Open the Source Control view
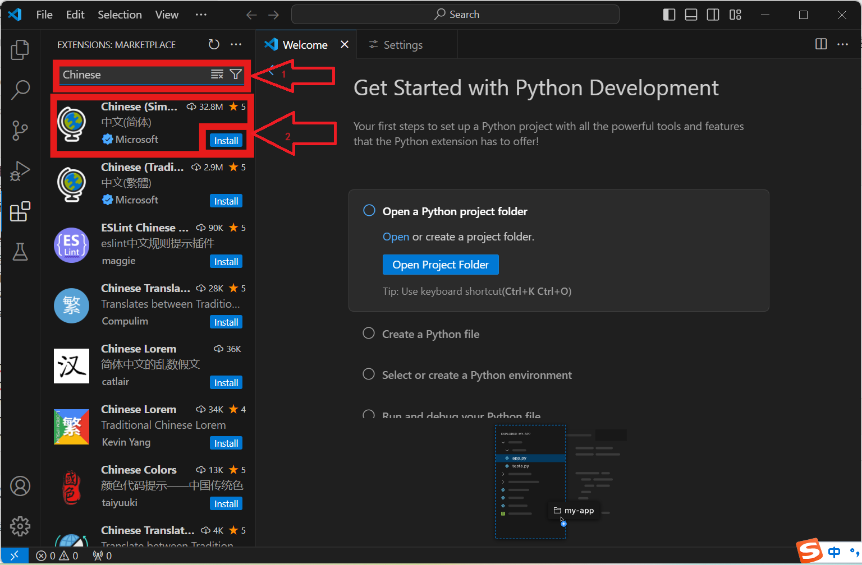This screenshot has height=565, width=862. pyautogui.click(x=20, y=131)
